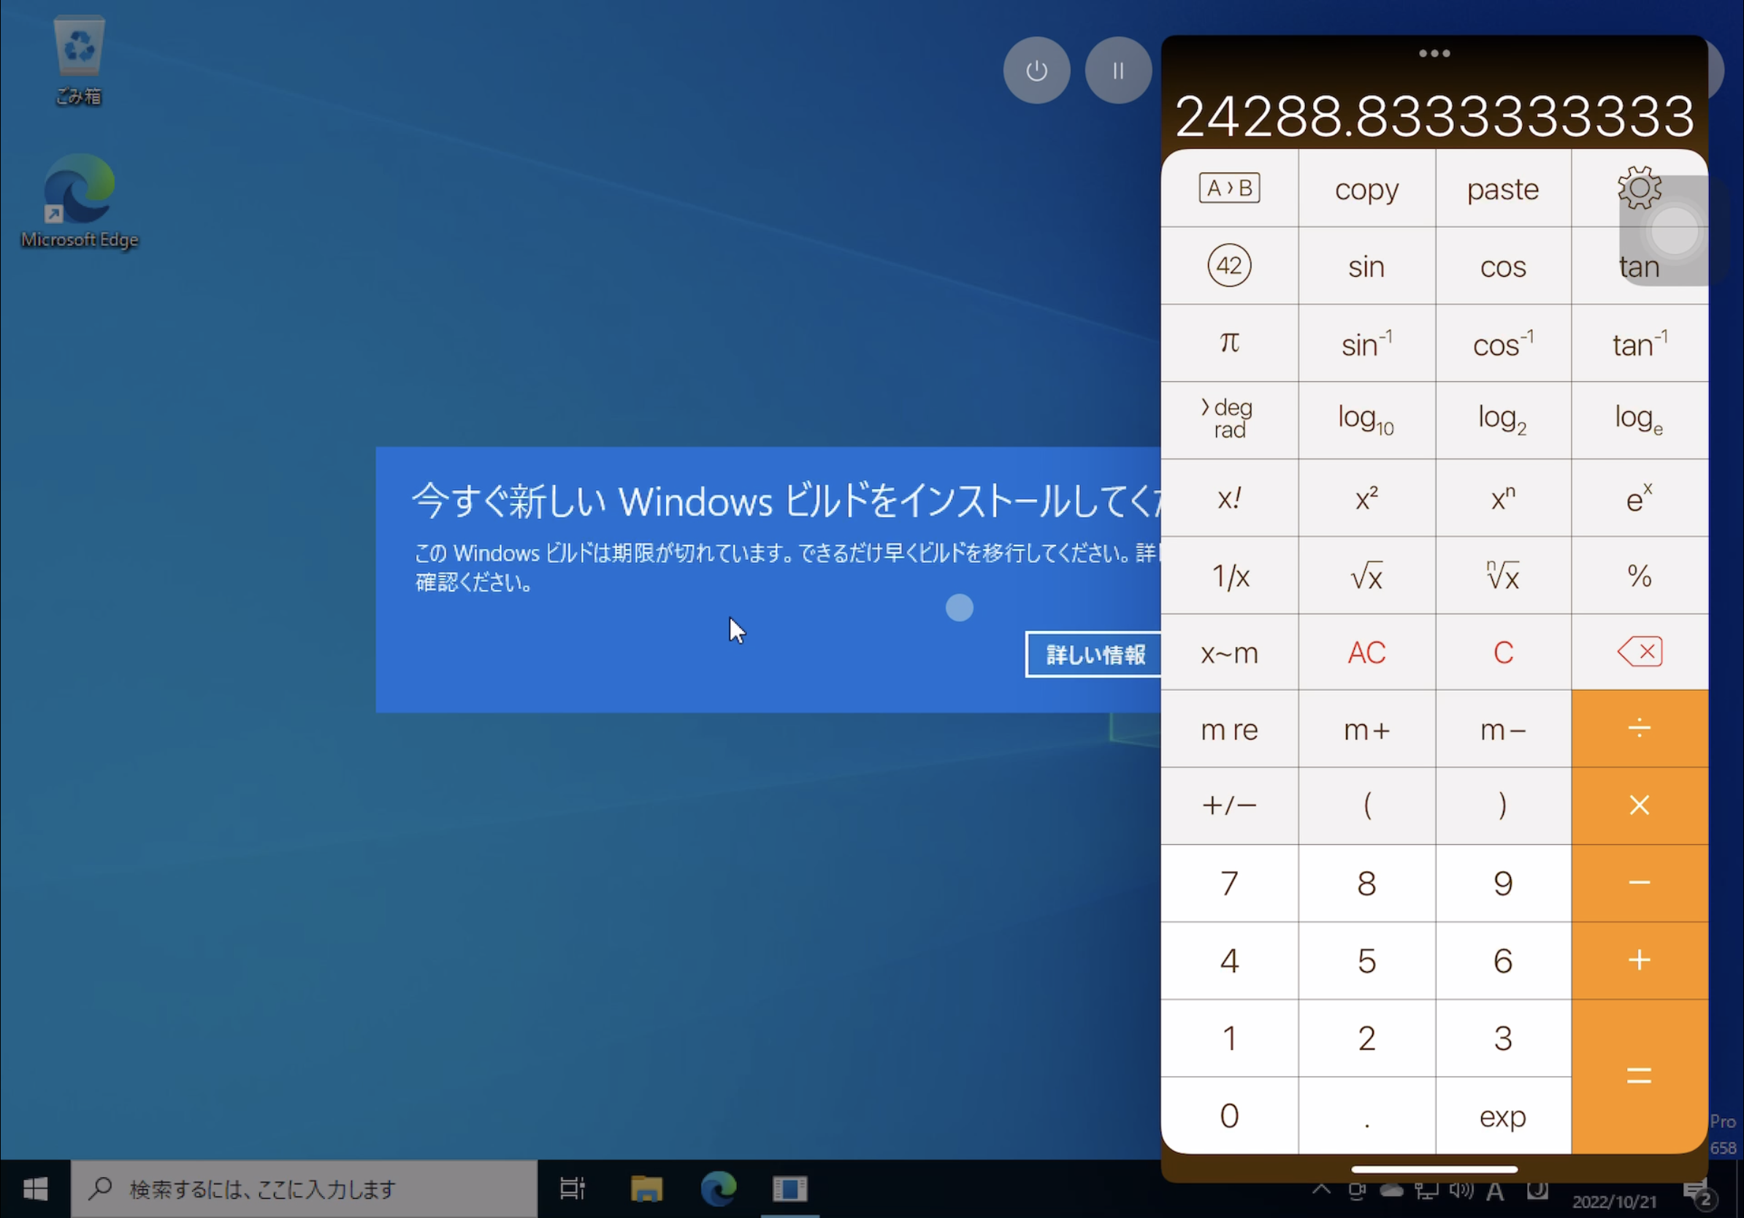Subtract from memory with m−
Viewport: 1744px width, 1218px height.
coord(1502,728)
